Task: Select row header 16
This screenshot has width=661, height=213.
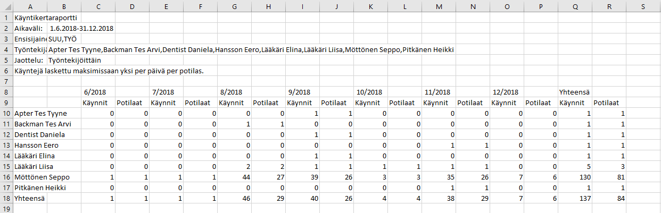Action: (6, 177)
